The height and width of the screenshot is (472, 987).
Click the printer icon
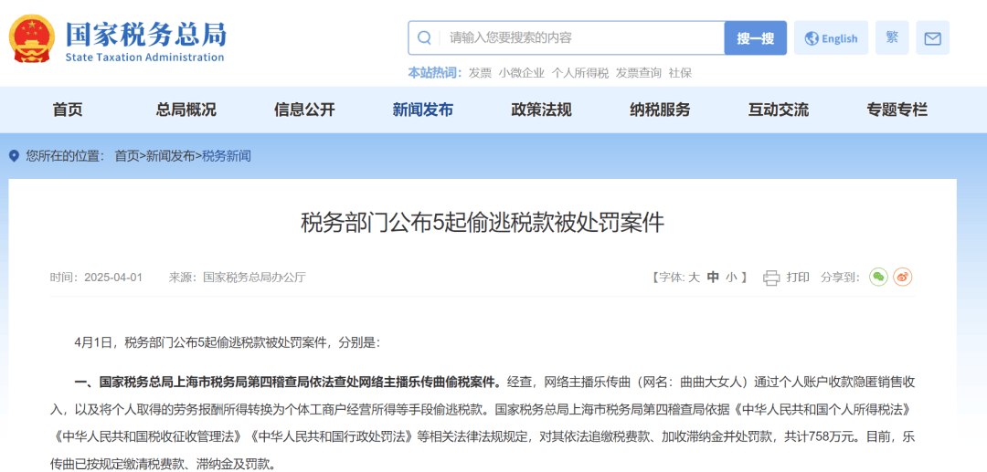pos(771,278)
